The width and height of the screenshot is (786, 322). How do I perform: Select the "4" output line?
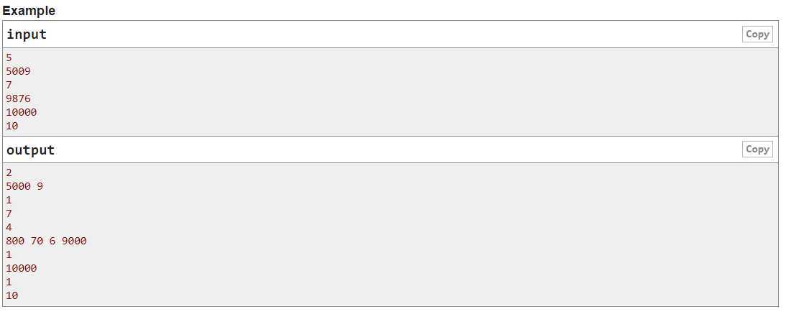[x=9, y=227]
